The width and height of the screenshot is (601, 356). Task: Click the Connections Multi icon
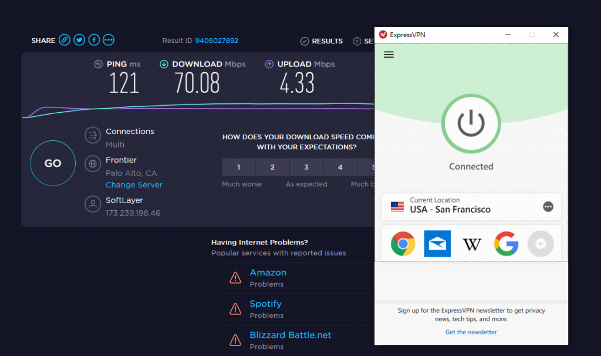click(x=93, y=135)
